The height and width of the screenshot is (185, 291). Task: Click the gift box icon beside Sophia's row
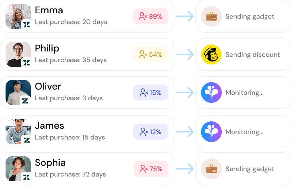(211, 169)
